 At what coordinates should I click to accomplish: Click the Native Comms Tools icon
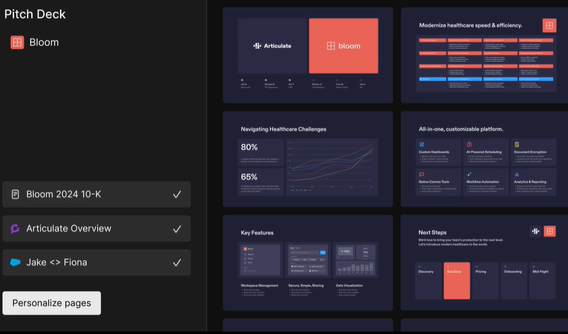[422, 174]
